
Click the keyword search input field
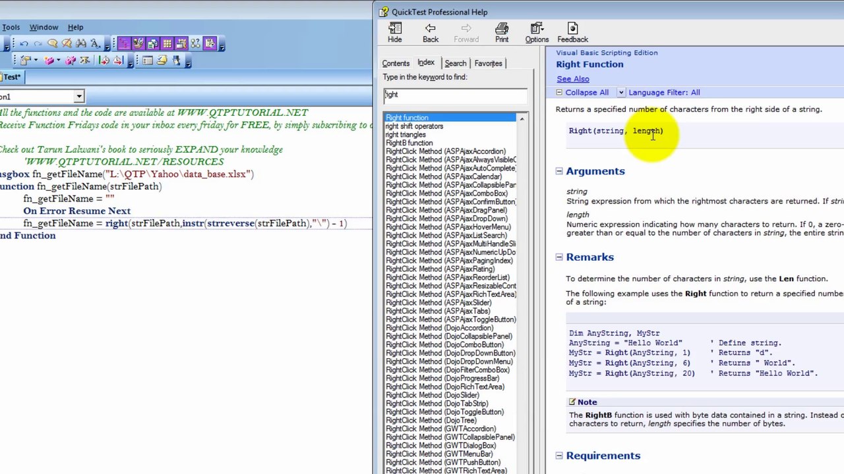(455, 95)
